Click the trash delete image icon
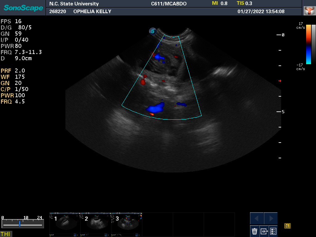The image size is (316, 237). tap(255, 231)
